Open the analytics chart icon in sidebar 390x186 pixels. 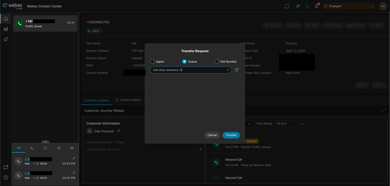point(6,29)
